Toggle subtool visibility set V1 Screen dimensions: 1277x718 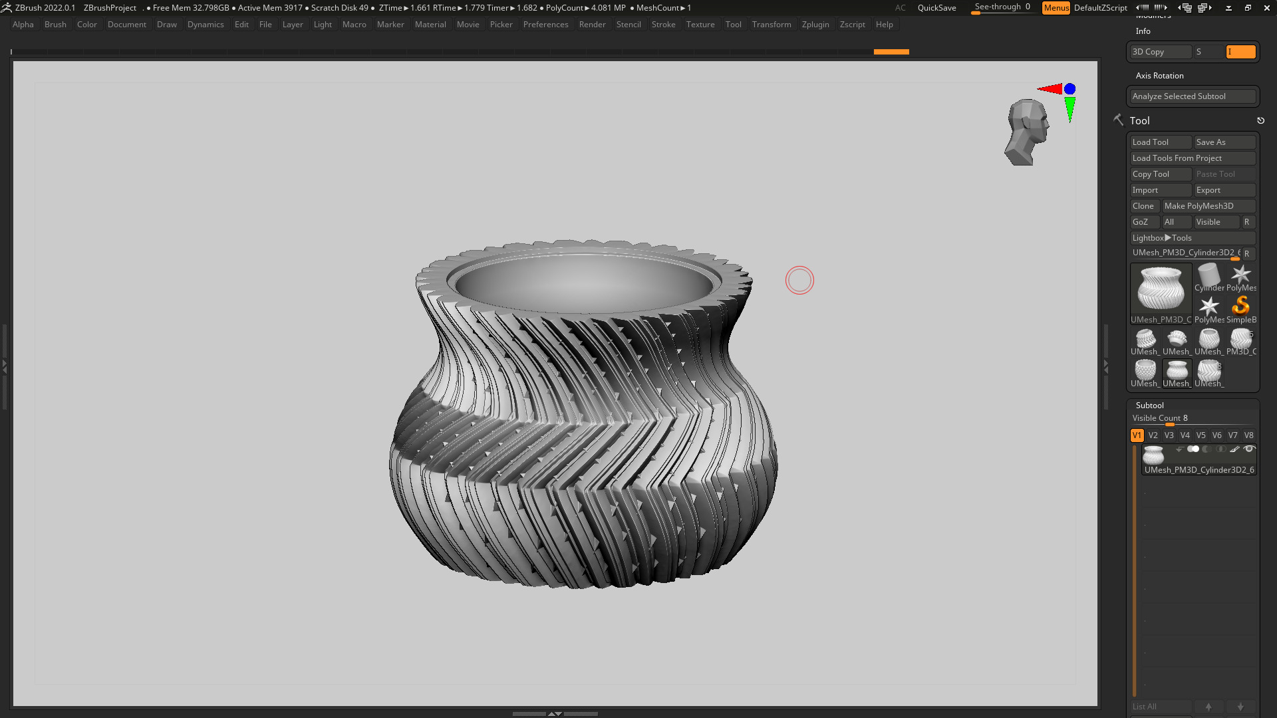pos(1137,435)
